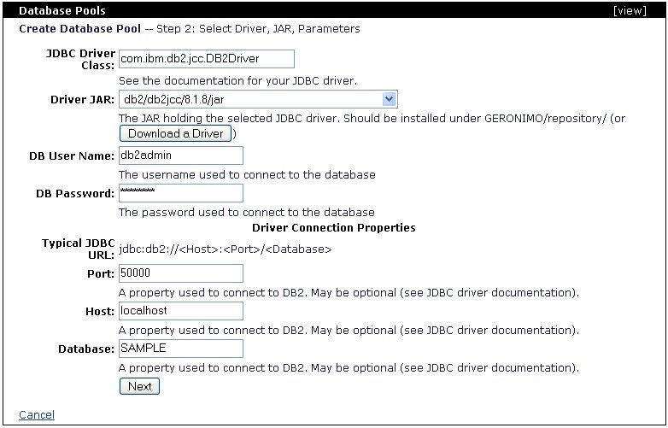Screen dimensions: 668x428
Task: Click the GERONIMO/repository hint text
Action: (372, 119)
